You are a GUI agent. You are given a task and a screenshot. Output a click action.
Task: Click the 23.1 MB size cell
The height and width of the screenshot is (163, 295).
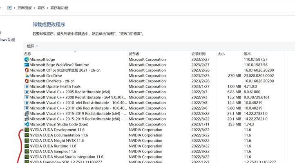tap(234, 113)
